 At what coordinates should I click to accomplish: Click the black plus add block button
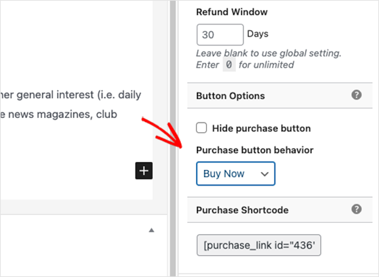click(144, 171)
